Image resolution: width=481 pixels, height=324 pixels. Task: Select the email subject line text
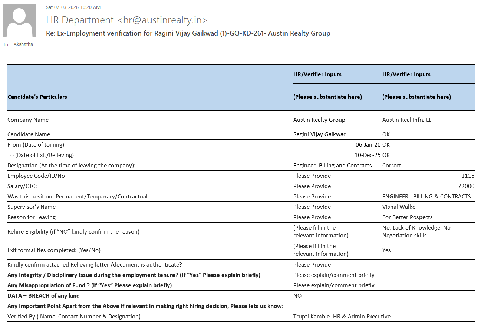click(188, 33)
